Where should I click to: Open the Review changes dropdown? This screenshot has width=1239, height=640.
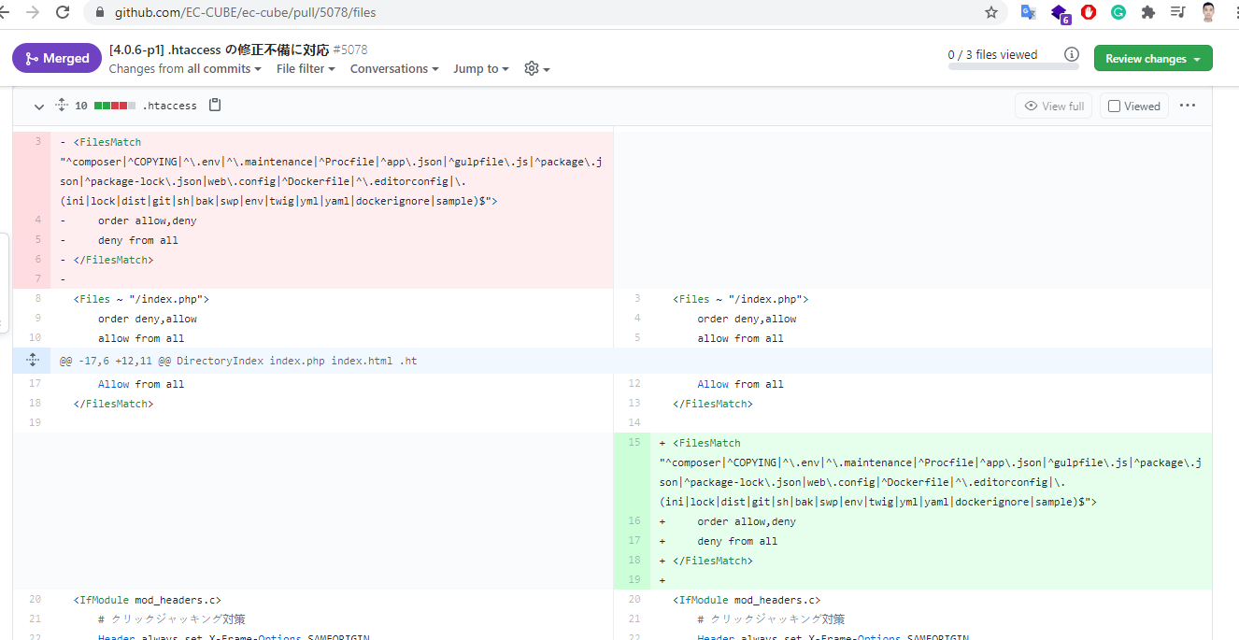click(x=1153, y=58)
